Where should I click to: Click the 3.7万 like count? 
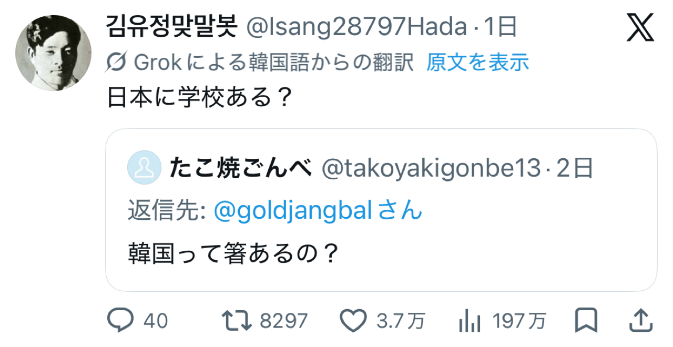pos(401,320)
